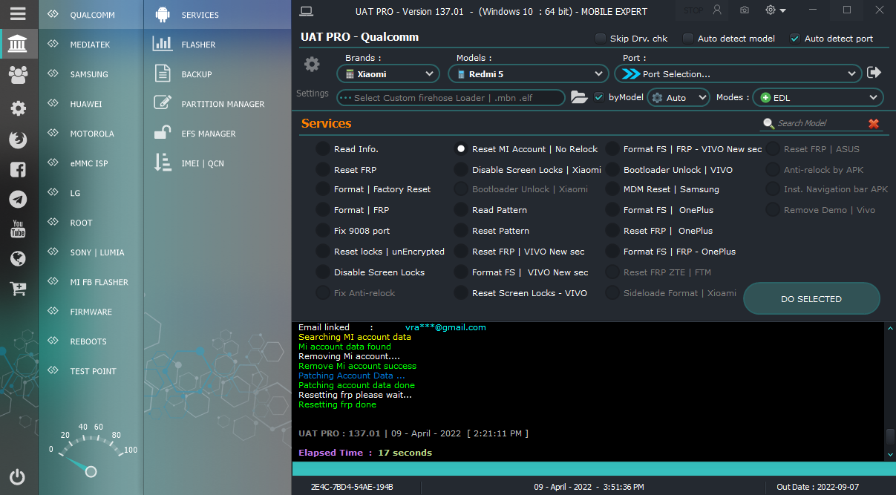
Task: Open the shopping cart buy icon
Action: (x=18, y=288)
